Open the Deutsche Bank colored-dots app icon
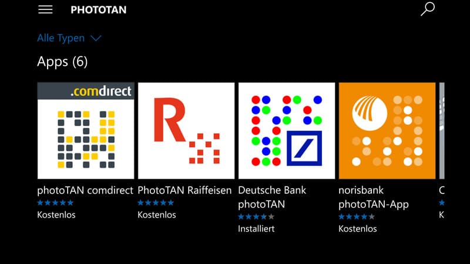Viewport: 470px width, 264px height. pos(287,130)
